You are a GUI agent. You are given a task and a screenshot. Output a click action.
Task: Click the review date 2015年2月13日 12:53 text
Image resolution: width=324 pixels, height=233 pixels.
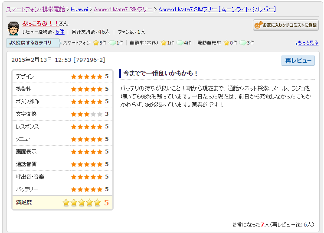pyautogui.click(x=41, y=60)
